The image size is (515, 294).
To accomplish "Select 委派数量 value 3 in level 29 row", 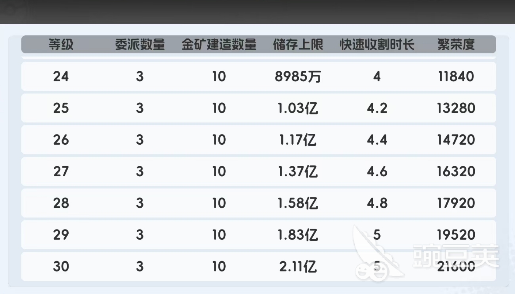I will point(140,235).
